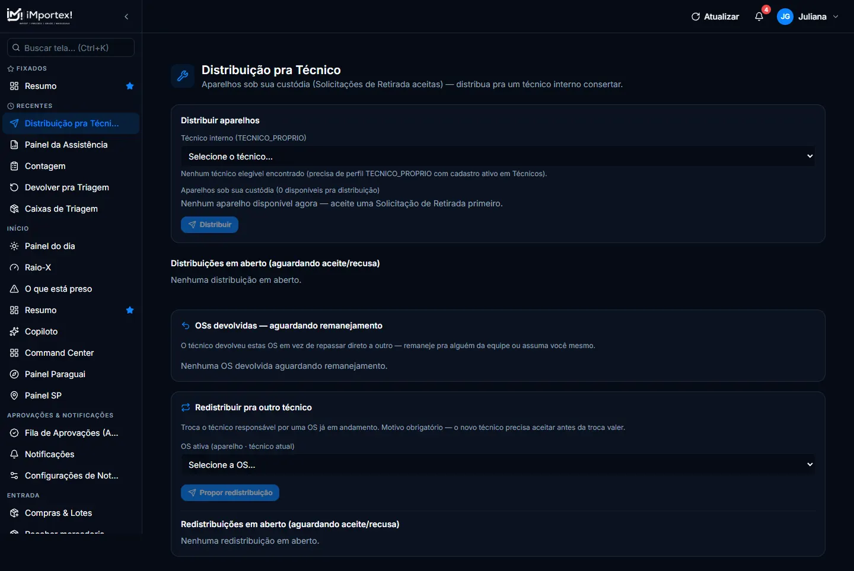Click the Contagem clipboard icon
The width and height of the screenshot is (854, 571).
(x=14, y=166)
